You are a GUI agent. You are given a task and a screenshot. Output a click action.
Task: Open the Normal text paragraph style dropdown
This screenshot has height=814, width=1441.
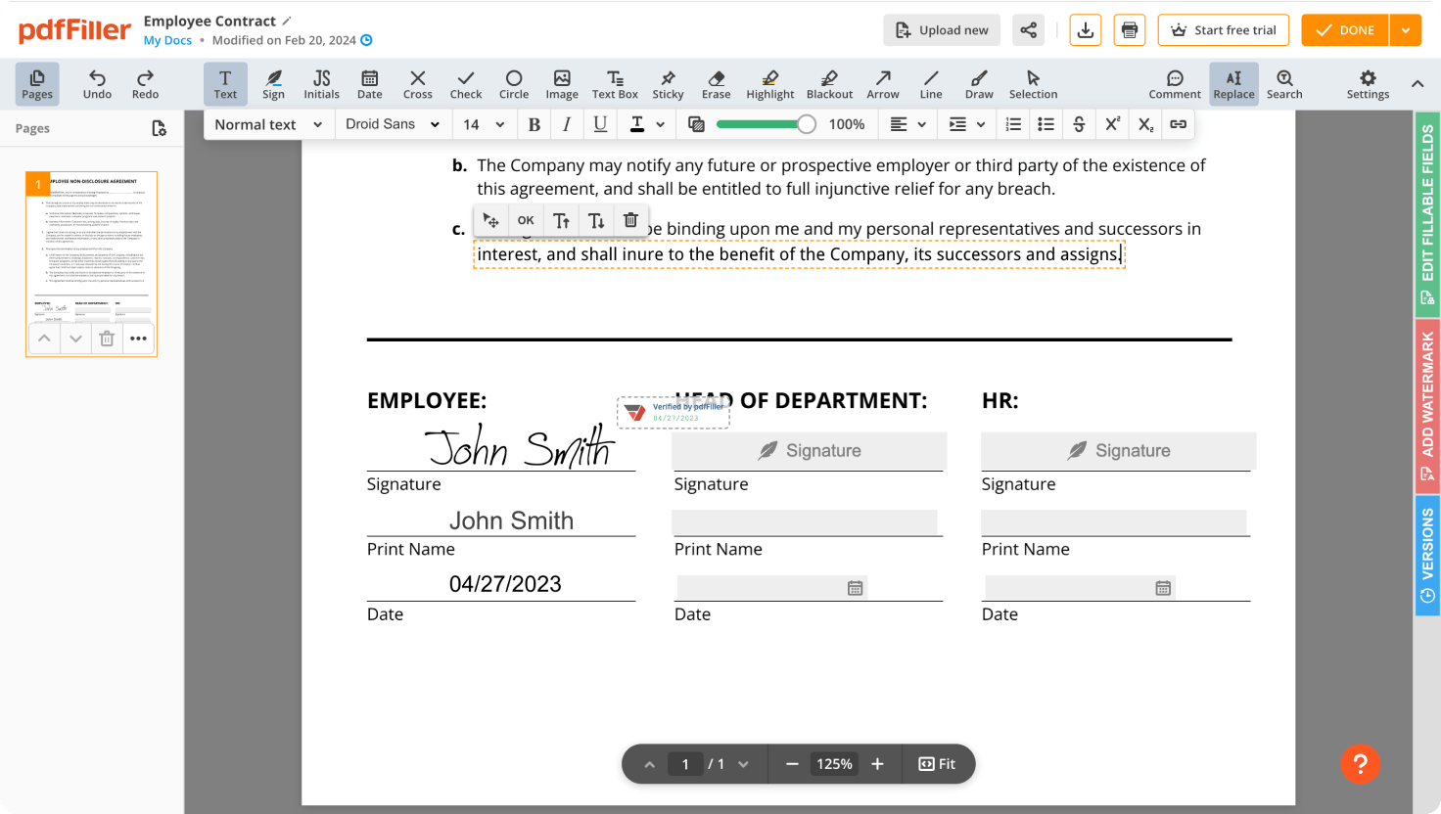point(266,124)
